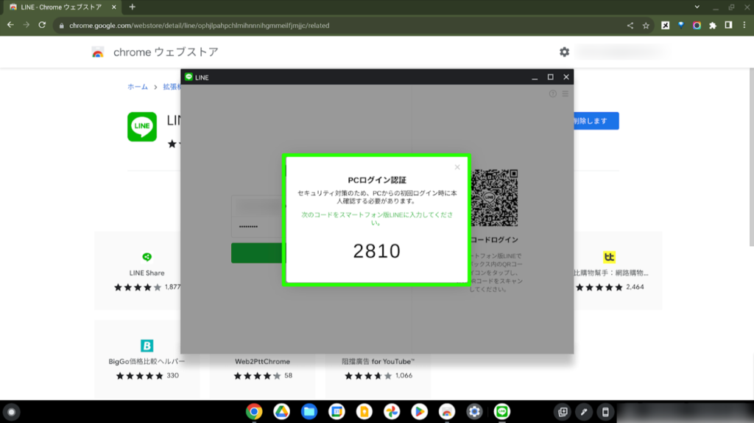Bookmark this page with the star icon
Screen dimensions: 754x423
point(646,25)
